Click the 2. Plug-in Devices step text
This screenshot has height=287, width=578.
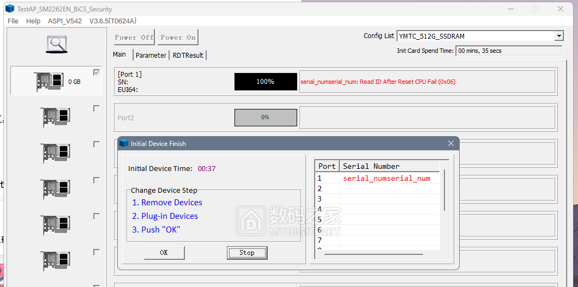pyautogui.click(x=165, y=216)
